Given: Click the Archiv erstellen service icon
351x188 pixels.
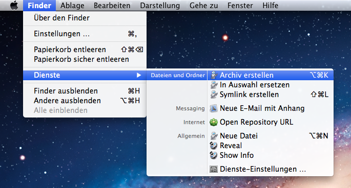Looking at the screenshot, I should click(214, 75).
